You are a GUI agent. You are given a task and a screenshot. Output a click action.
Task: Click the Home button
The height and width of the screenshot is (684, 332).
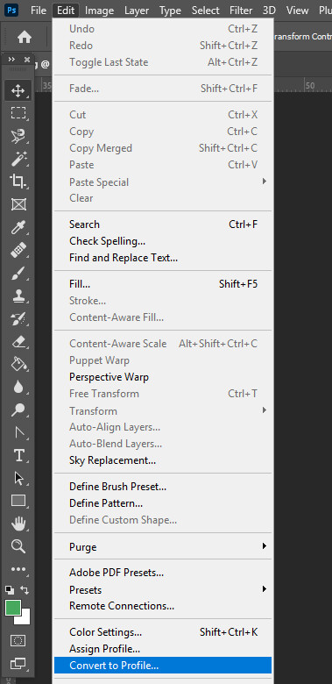tap(25, 37)
